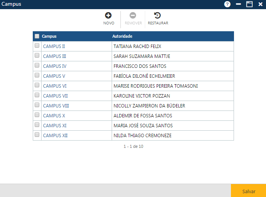Viewport: 266px width, 197px height.
Task: Click the CAMPUS VI name cell
Action: tap(55, 86)
